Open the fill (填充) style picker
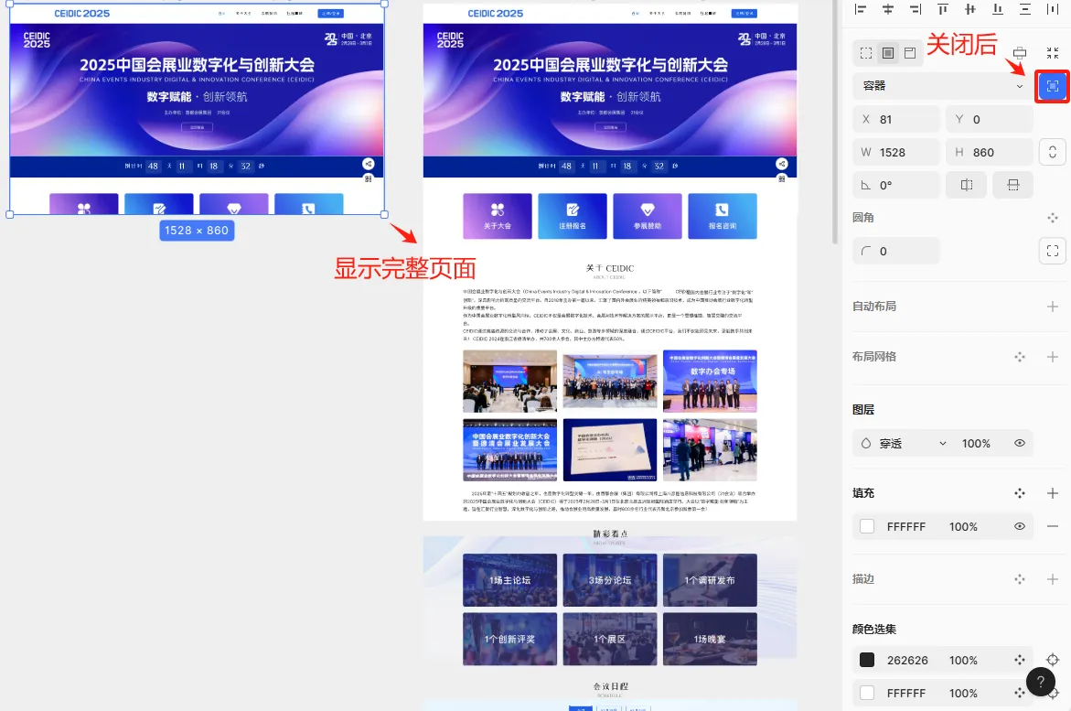The height and width of the screenshot is (711, 1071). [1020, 493]
